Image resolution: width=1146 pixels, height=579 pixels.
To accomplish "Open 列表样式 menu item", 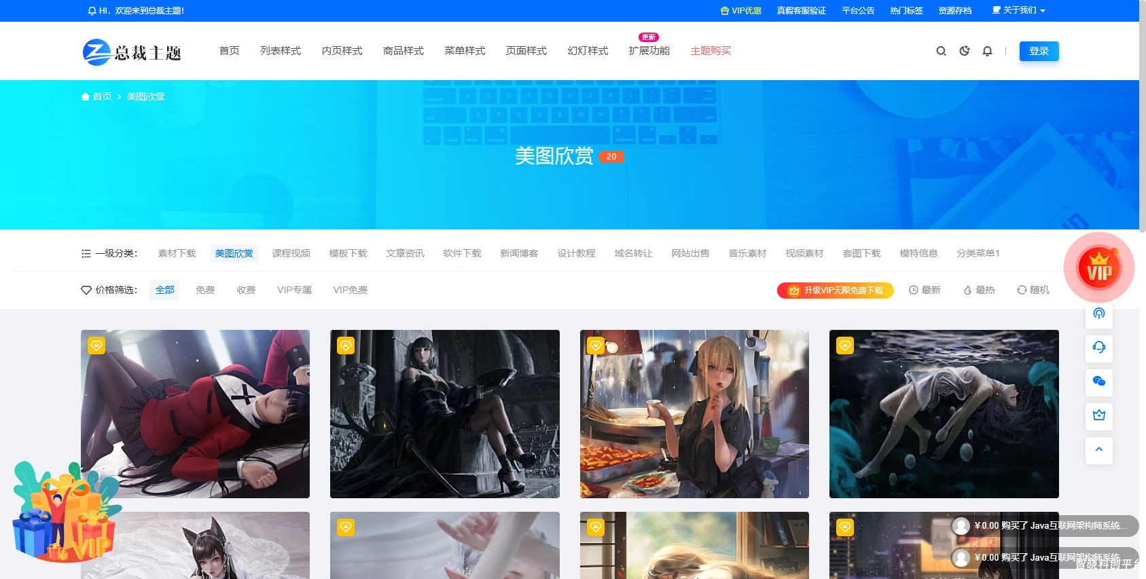I will tap(281, 51).
